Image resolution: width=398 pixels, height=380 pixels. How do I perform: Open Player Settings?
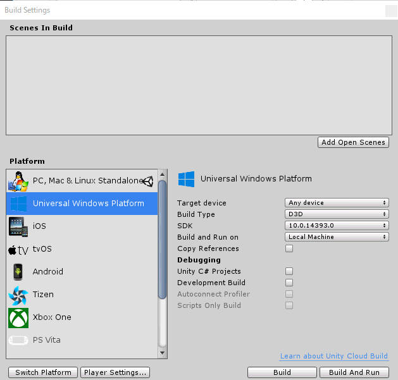(115, 372)
